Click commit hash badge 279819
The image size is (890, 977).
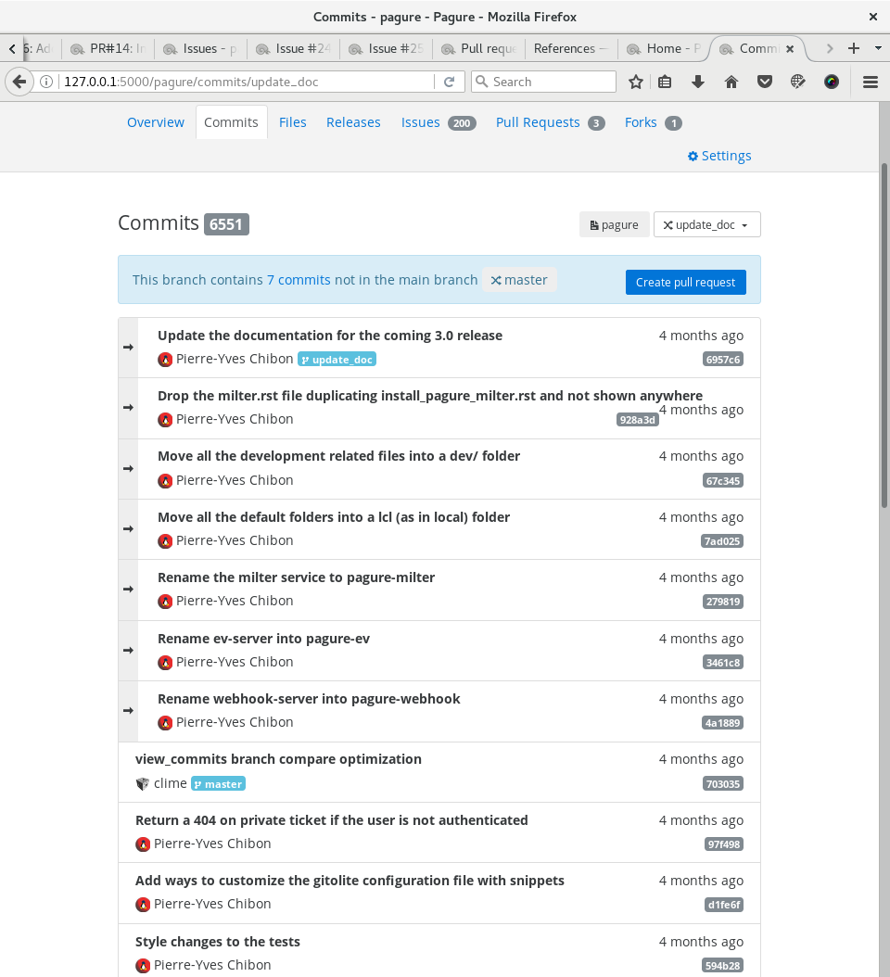click(x=722, y=602)
